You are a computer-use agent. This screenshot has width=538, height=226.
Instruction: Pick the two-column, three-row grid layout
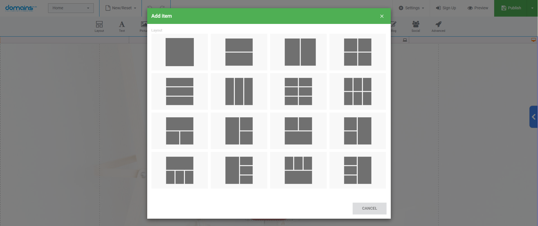coord(298,91)
